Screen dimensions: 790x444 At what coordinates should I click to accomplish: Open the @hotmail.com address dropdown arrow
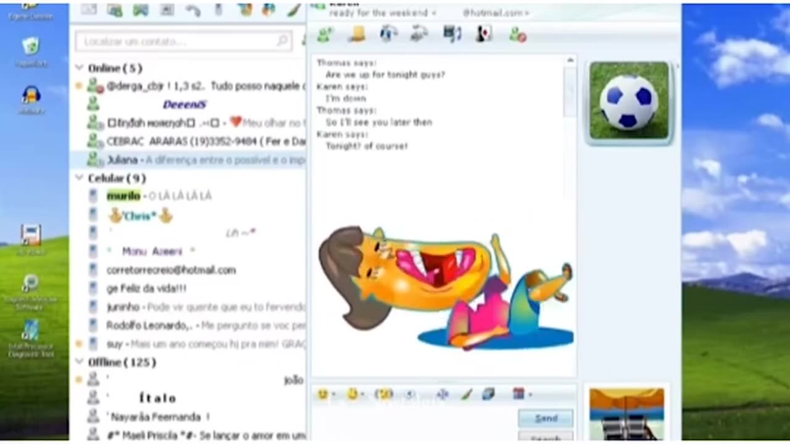526,13
